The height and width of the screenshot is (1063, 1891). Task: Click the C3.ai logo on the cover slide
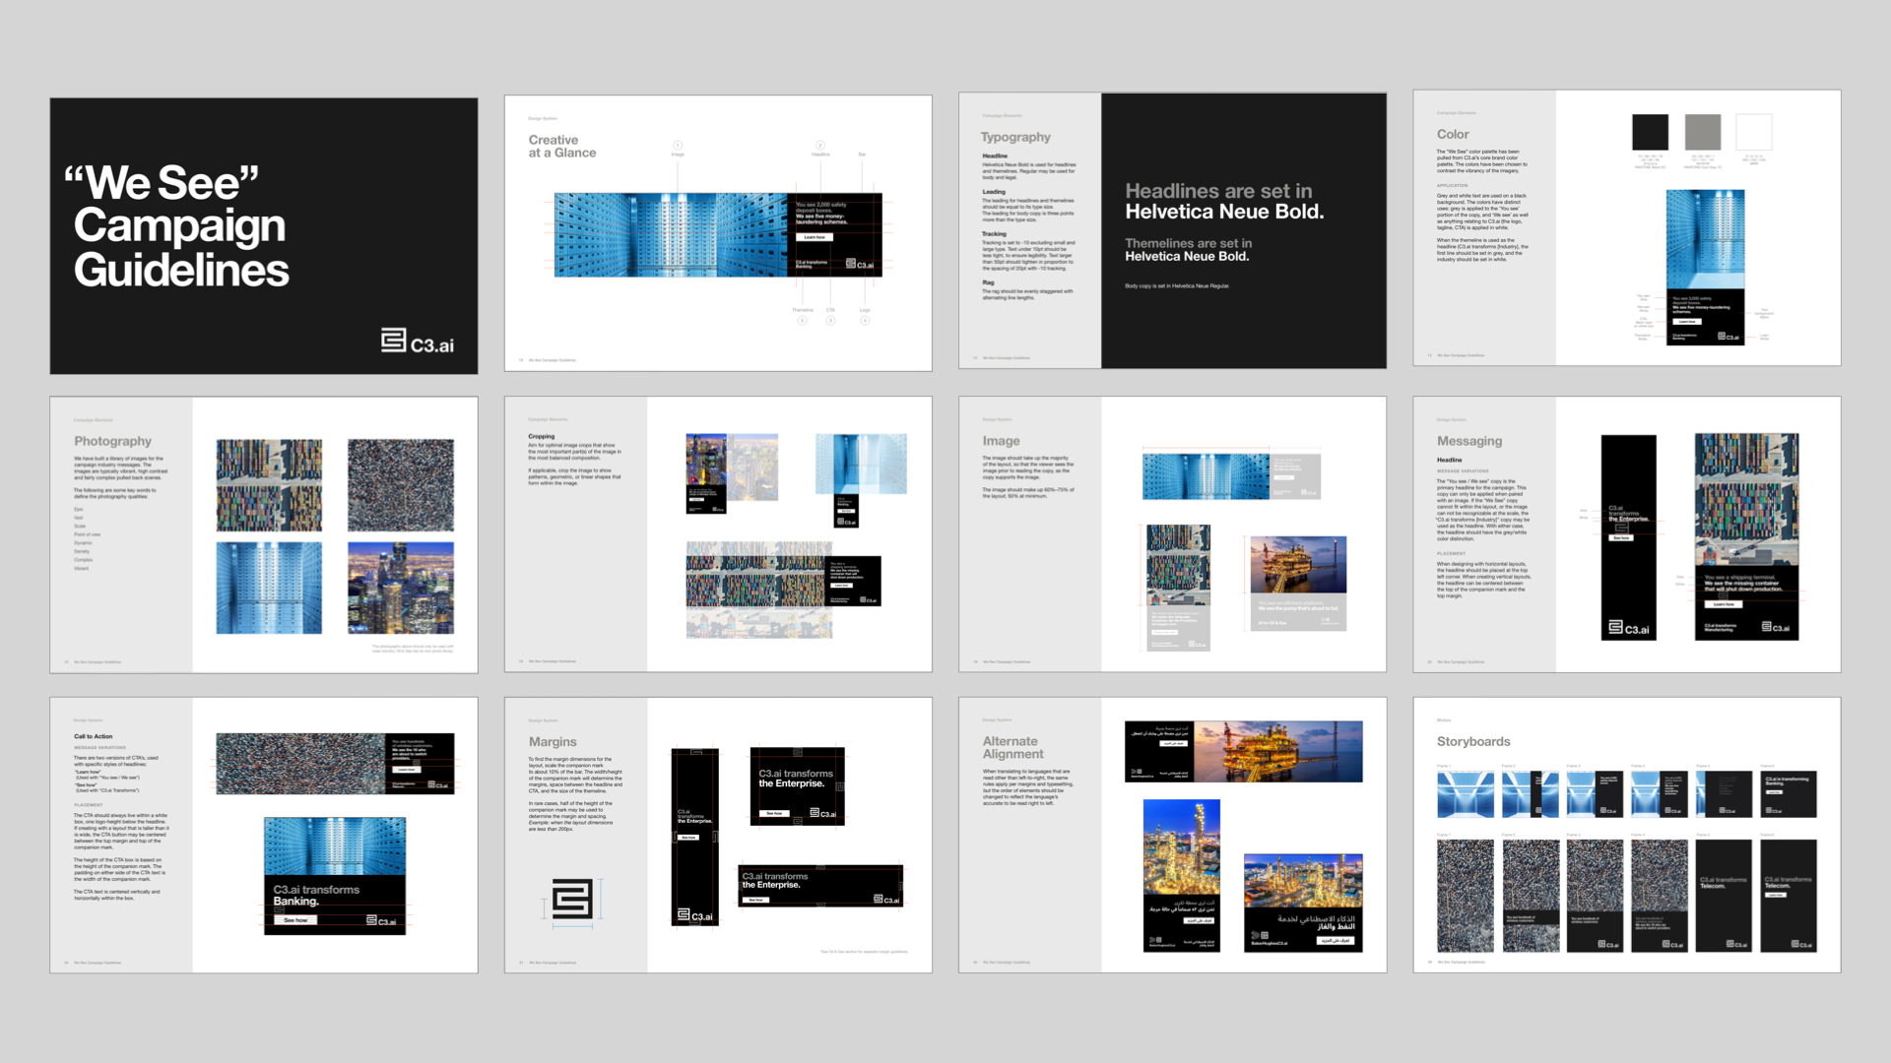pyautogui.click(x=418, y=342)
